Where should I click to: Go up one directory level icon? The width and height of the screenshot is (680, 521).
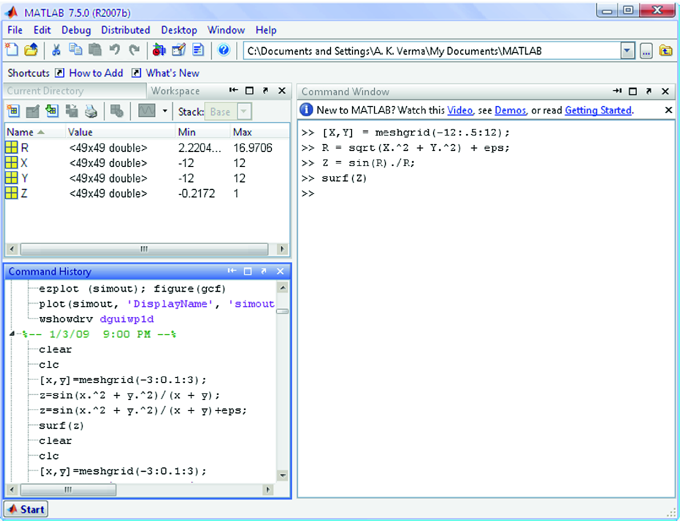point(665,51)
